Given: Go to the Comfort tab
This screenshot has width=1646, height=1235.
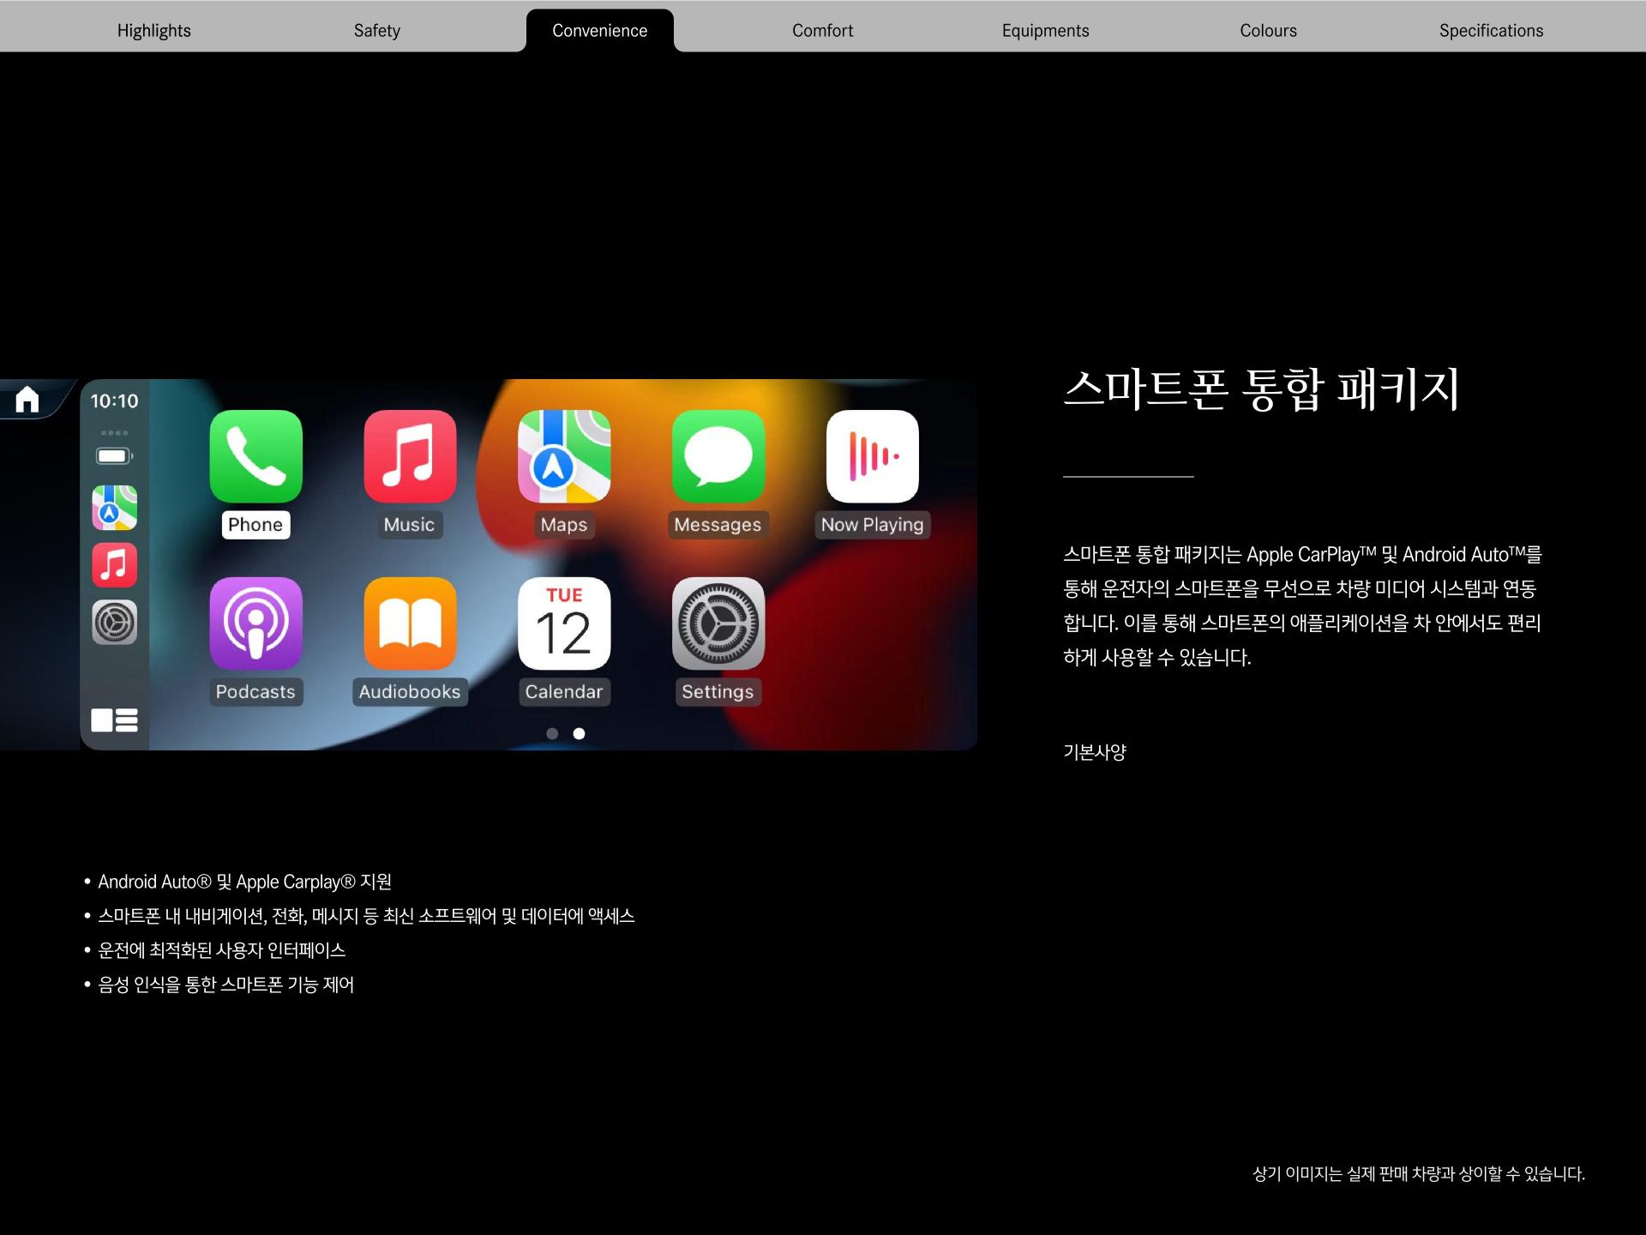Looking at the screenshot, I should click(x=823, y=31).
